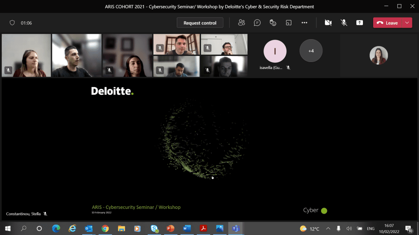Open the participants panel icon
The width and height of the screenshot is (419, 235).
(241, 23)
